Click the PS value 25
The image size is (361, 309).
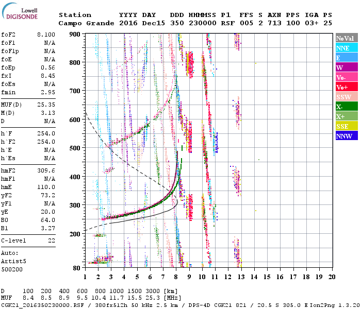[x=327, y=23]
